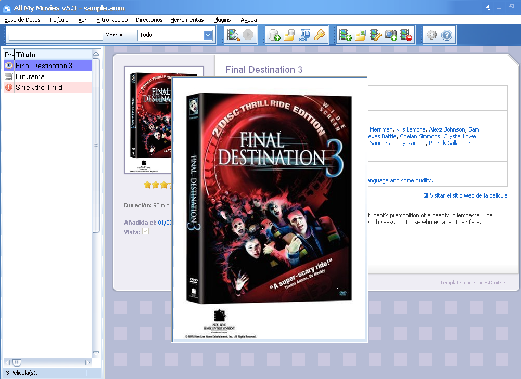Screen dimensions: 521x379
Task: Click the small cover thumbnail in details
Action: (148, 120)
